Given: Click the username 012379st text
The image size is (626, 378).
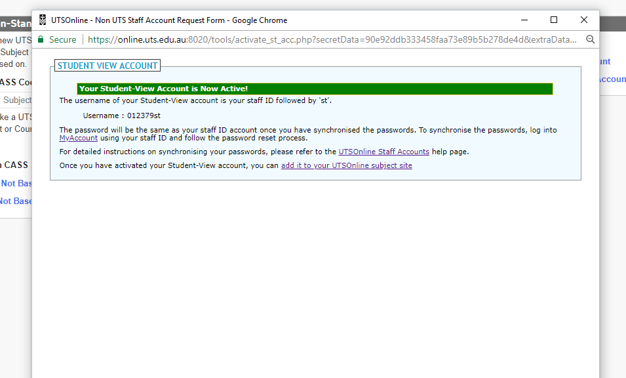Looking at the screenshot, I should tap(144, 115).
